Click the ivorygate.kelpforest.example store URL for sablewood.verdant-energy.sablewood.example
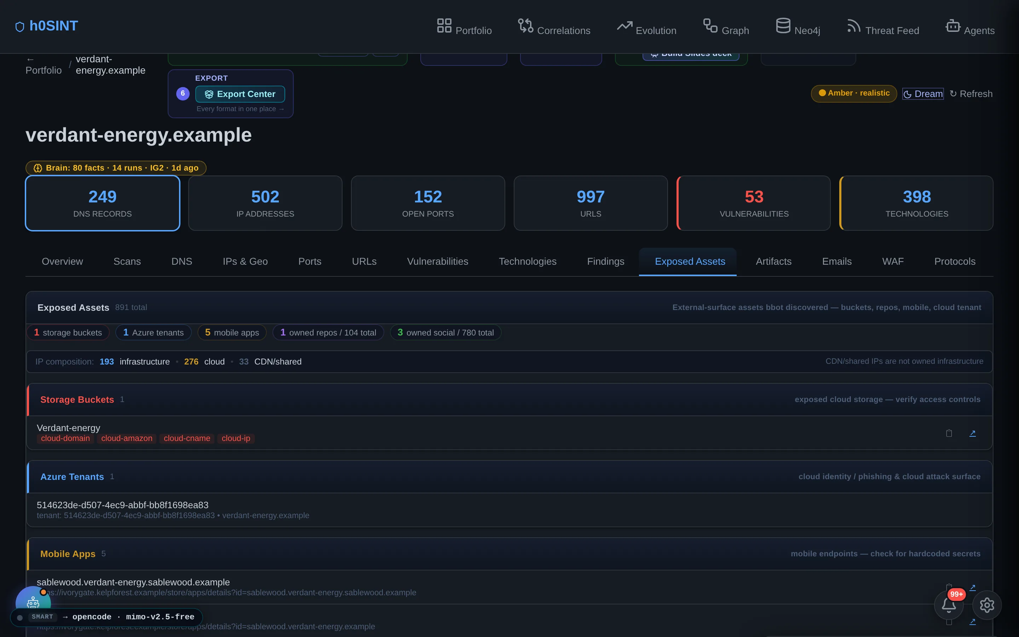 (x=226, y=593)
